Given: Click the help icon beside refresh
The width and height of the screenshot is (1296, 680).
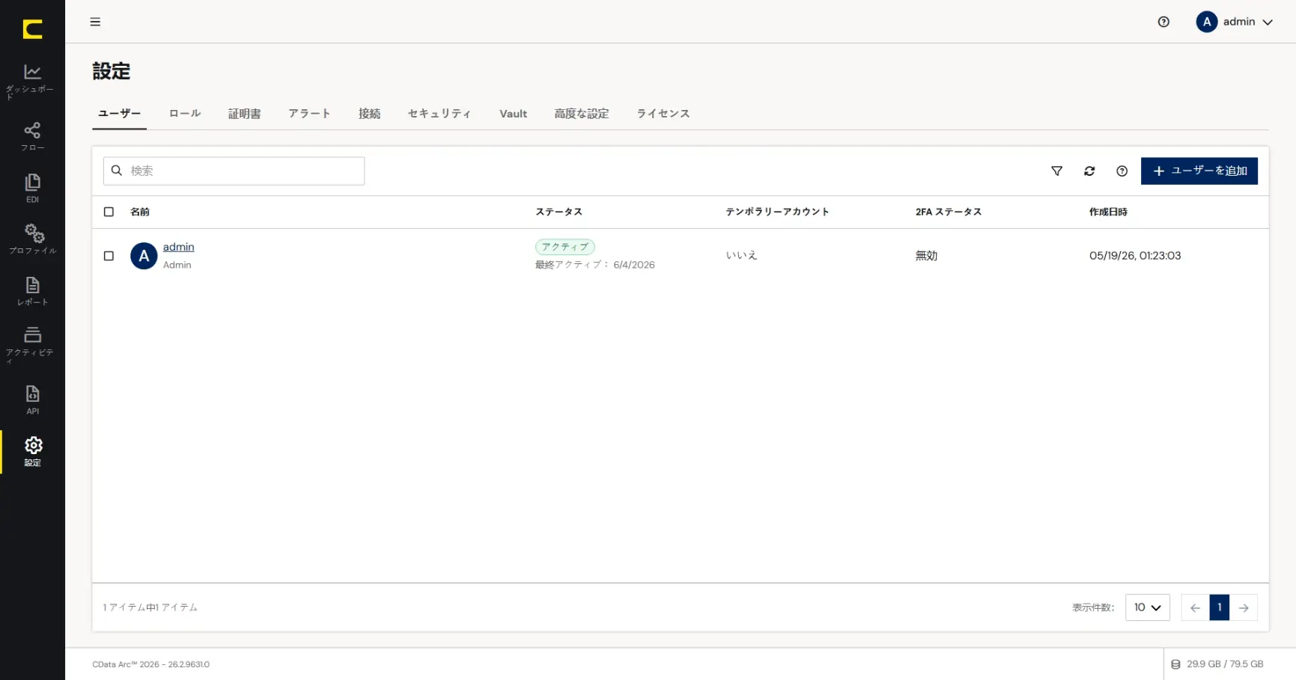Looking at the screenshot, I should [x=1122, y=171].
